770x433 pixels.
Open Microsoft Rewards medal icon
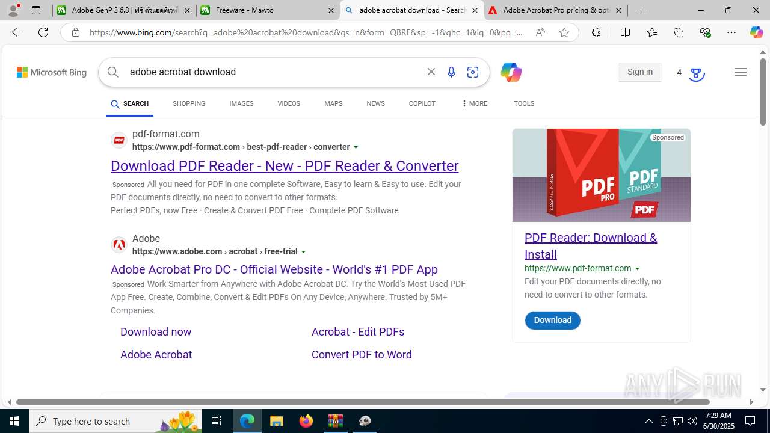click(696, 74)
